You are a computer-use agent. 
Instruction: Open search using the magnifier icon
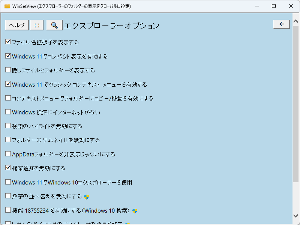click(x=54, y=25)
